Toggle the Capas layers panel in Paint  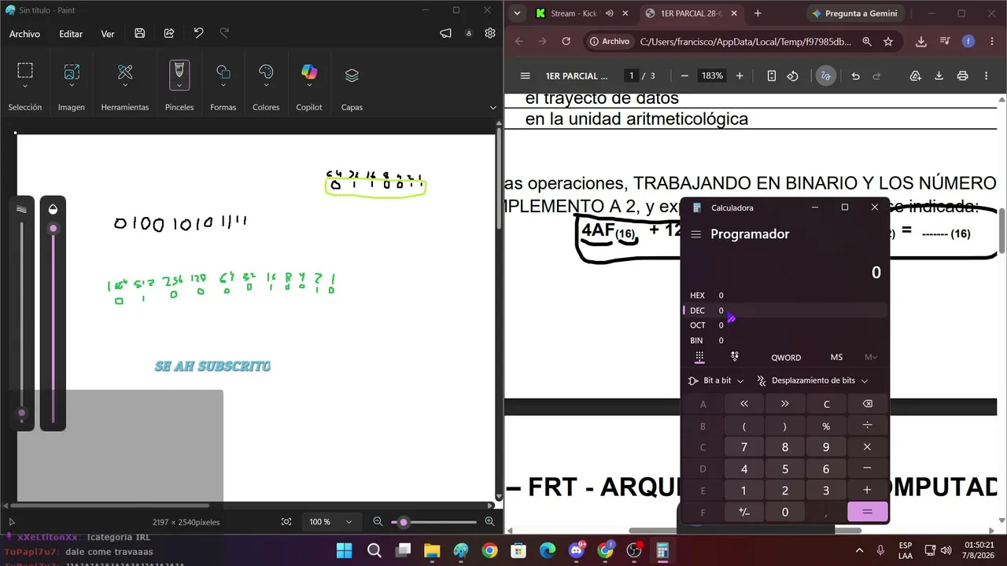(x=352, y=75)
